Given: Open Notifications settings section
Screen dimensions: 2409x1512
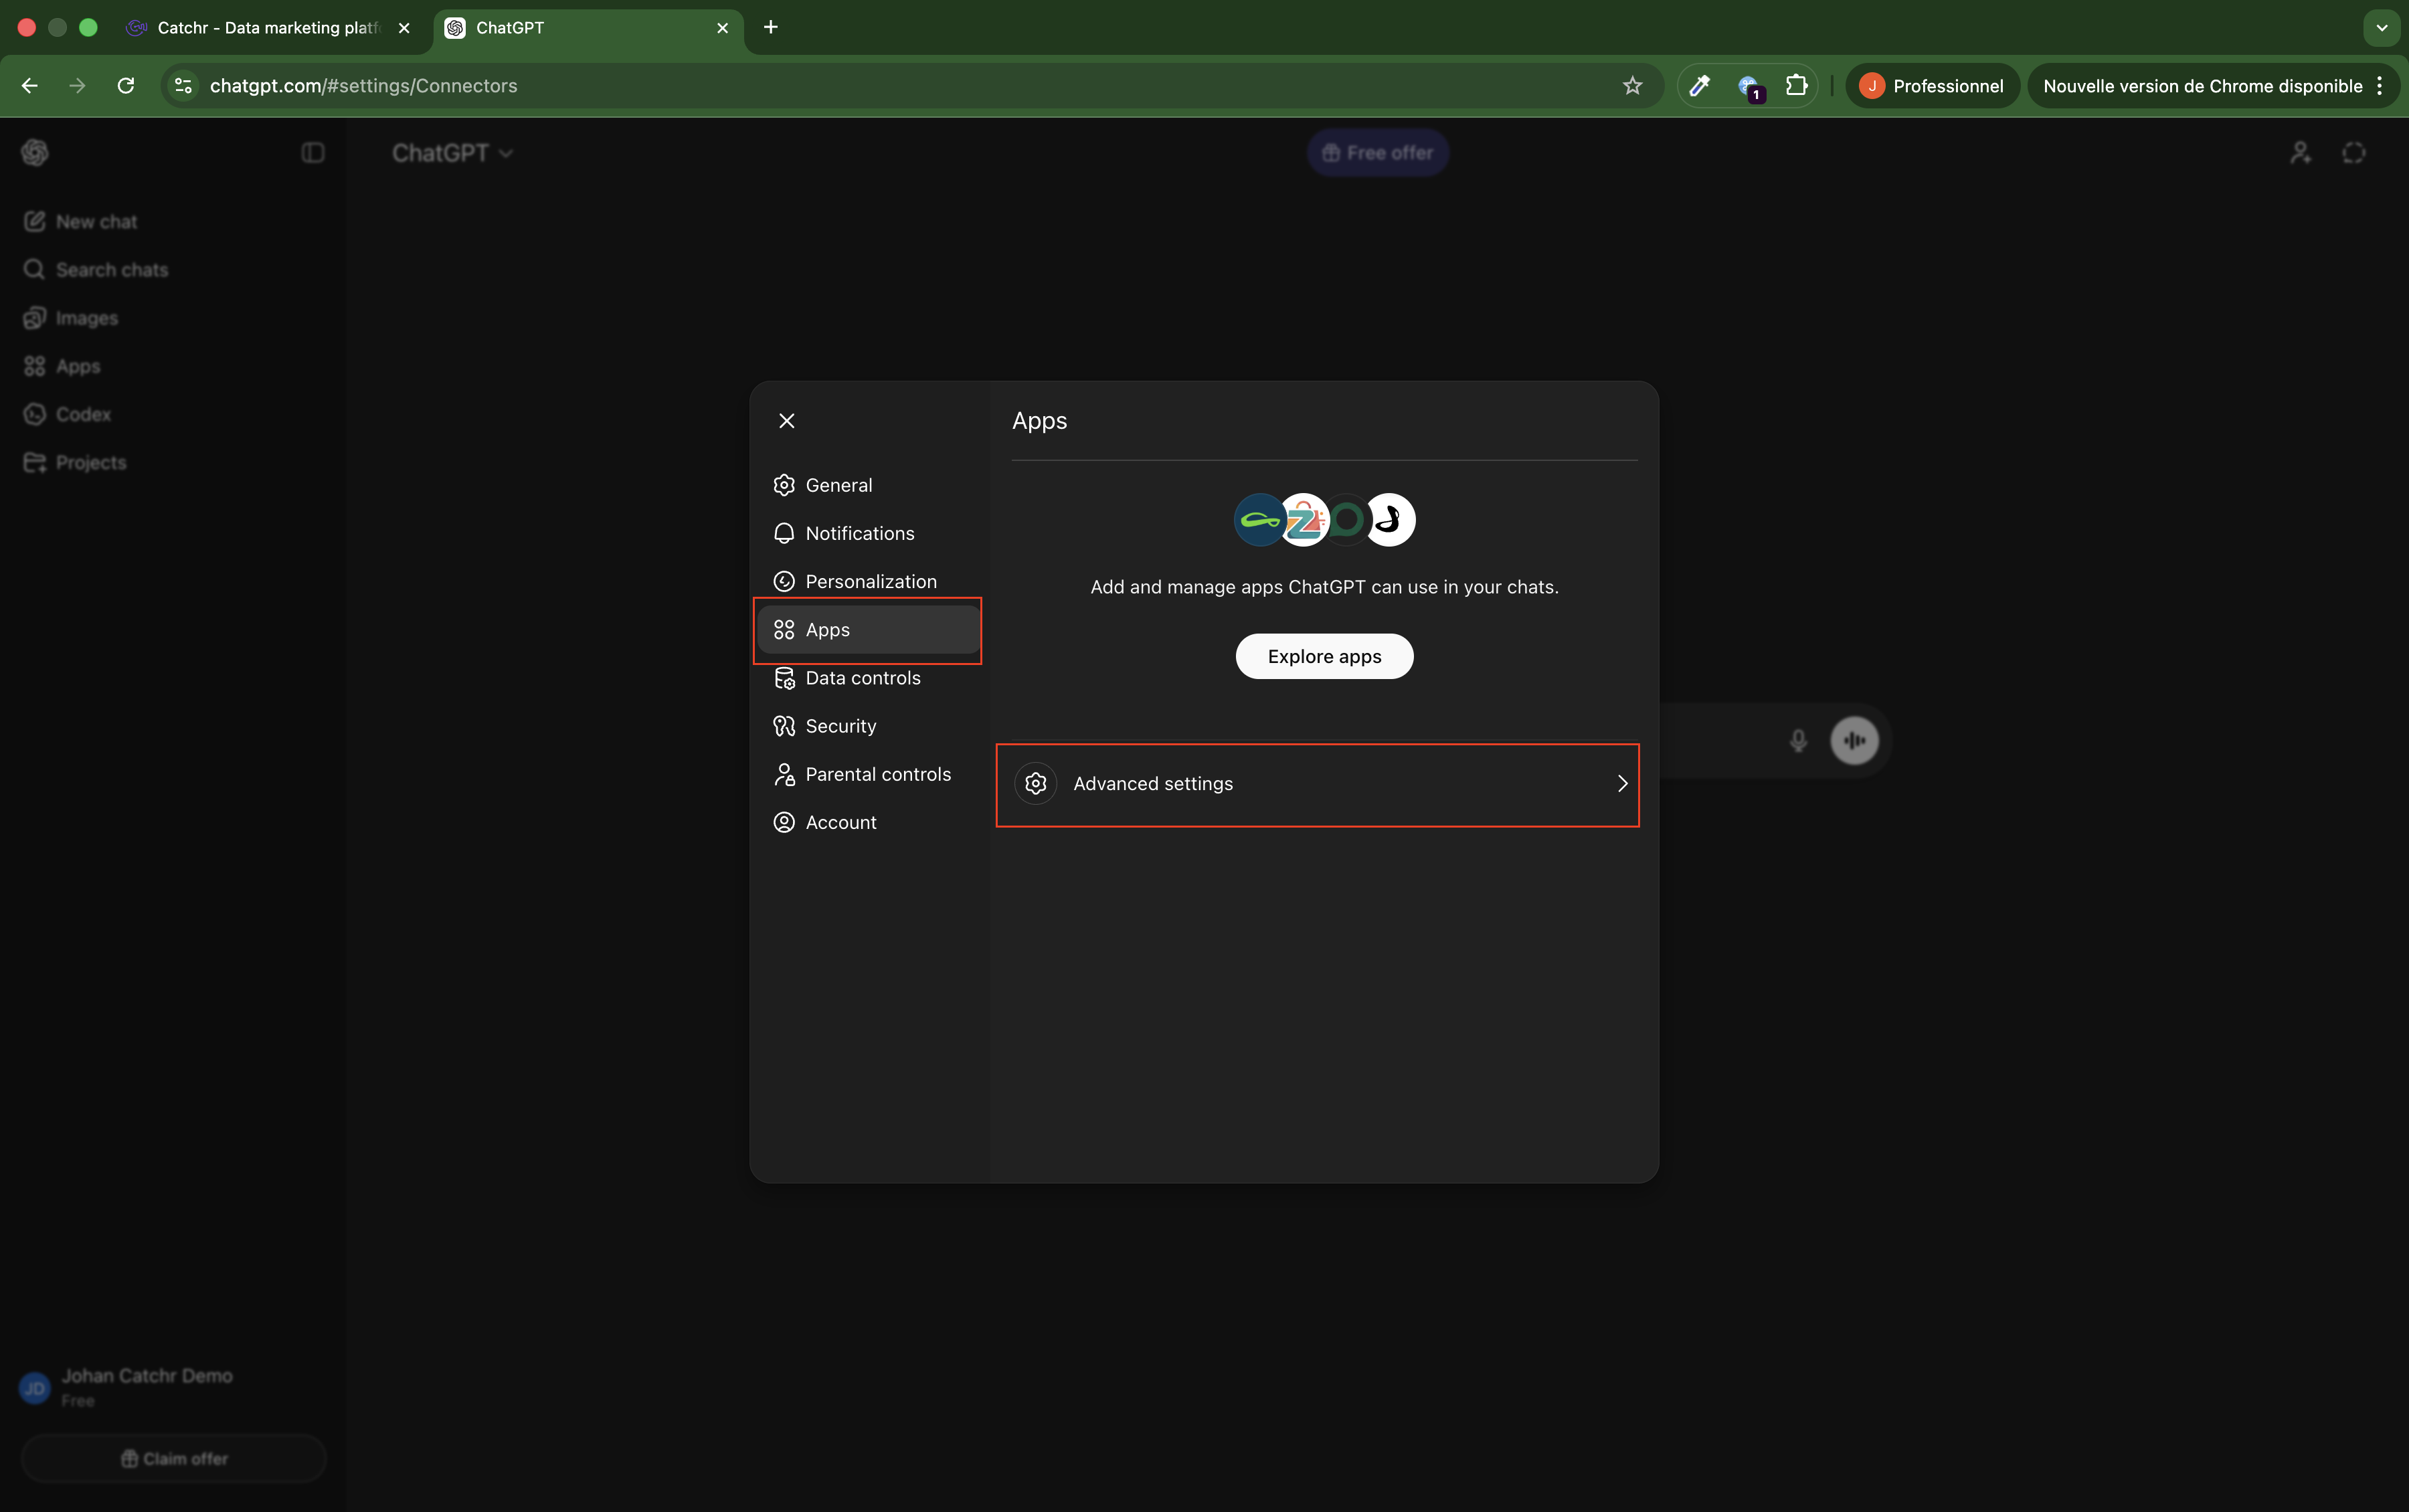Looking at the screenshot, I should tap(859, 533).
